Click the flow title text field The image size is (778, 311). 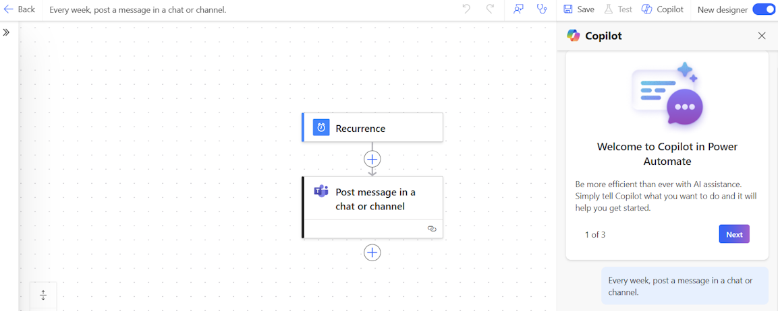[x=138, y=9]
